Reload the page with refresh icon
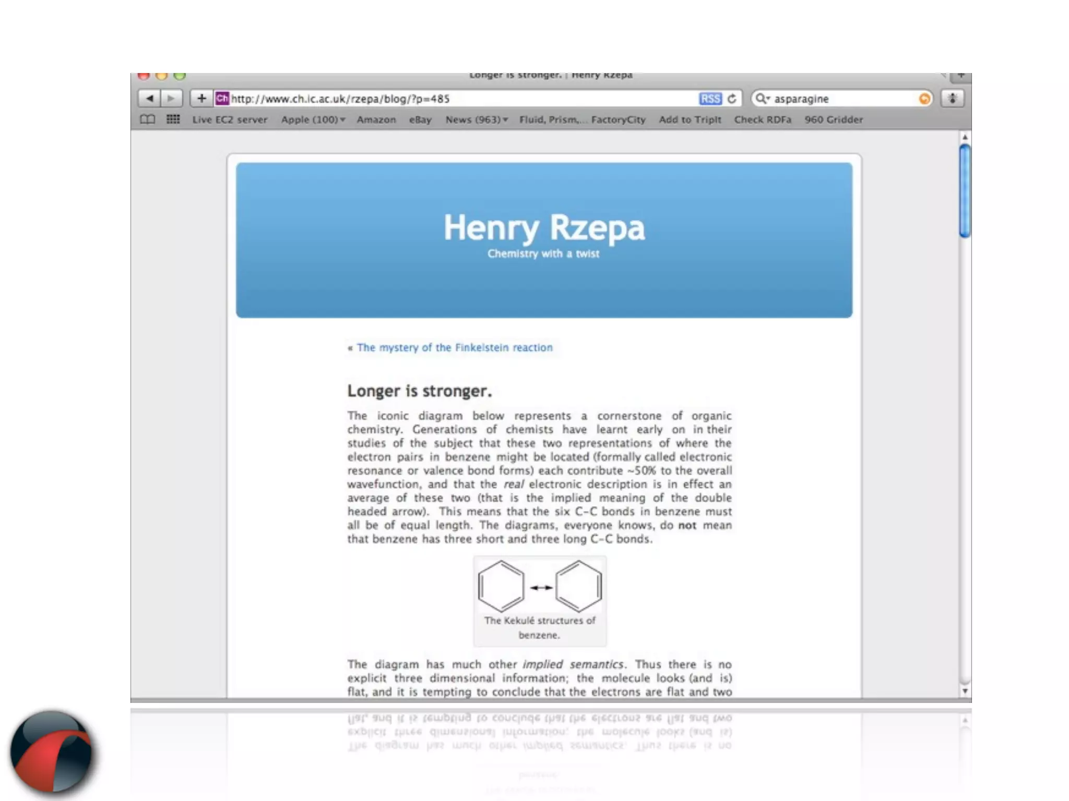 (x=732, y=99)
